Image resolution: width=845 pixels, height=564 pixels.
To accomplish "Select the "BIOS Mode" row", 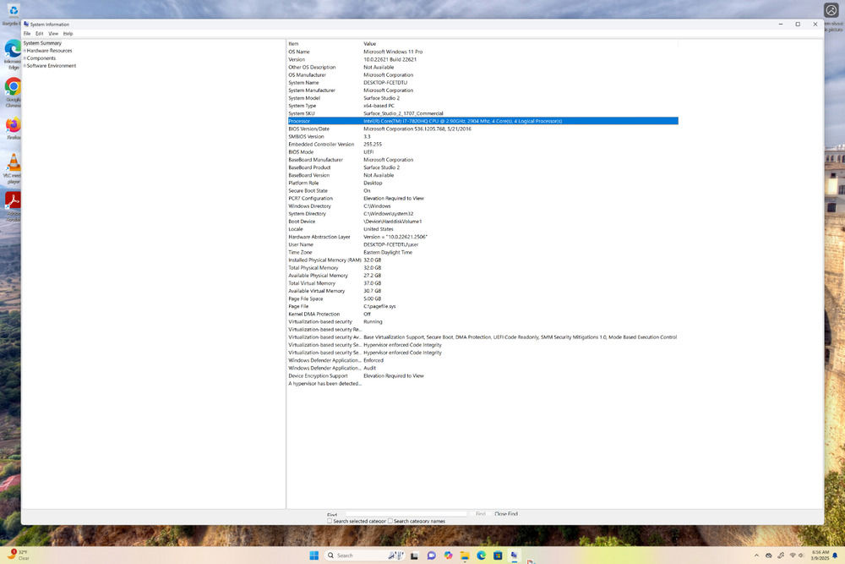I will [x=482, y=152].
